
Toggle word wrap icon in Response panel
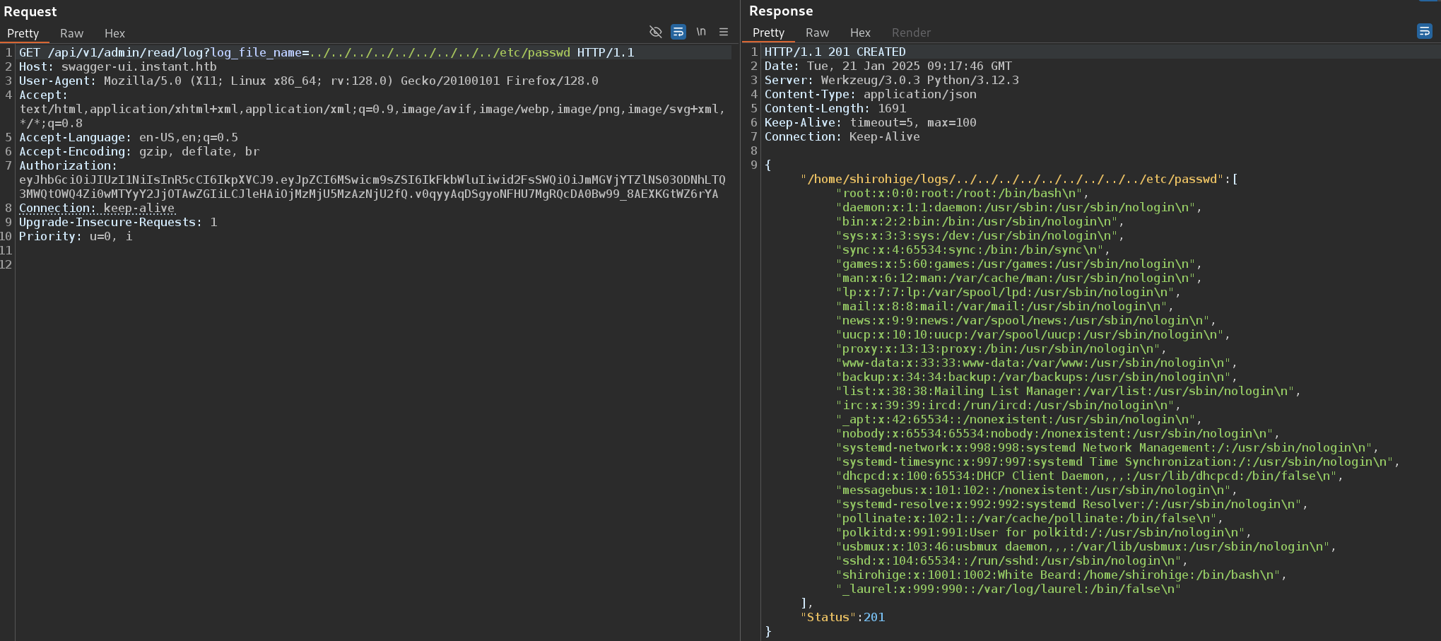point(1425,31)
